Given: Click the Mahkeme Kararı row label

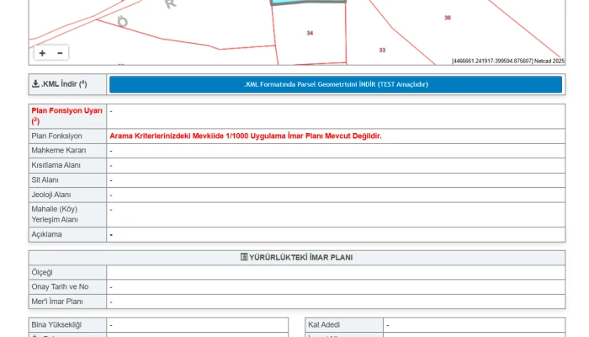Looking at the screenshot, I should (58, 150).
